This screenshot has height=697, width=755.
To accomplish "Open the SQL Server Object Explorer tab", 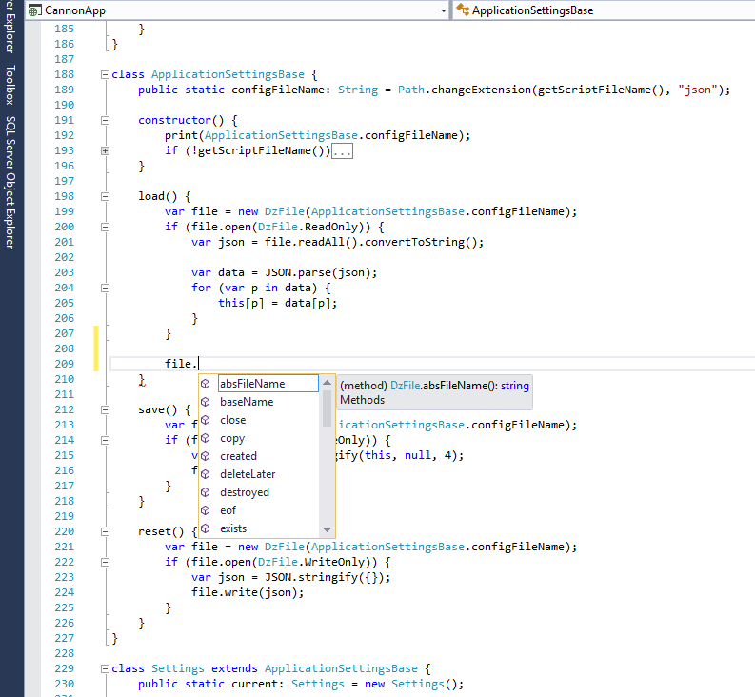I will coord(10,182).
